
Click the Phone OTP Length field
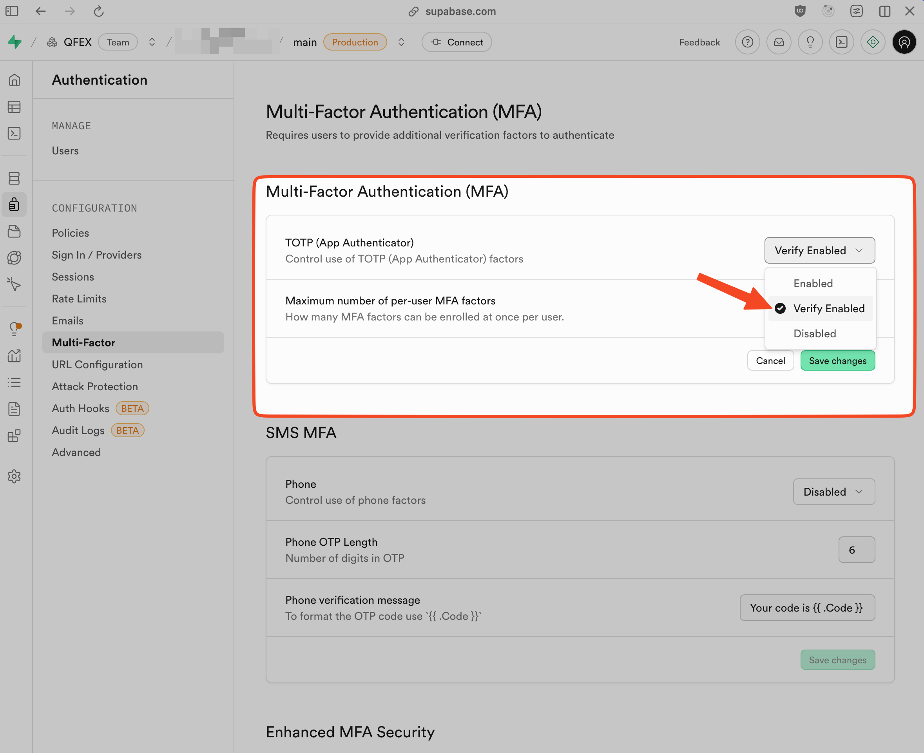pos(856,550)
